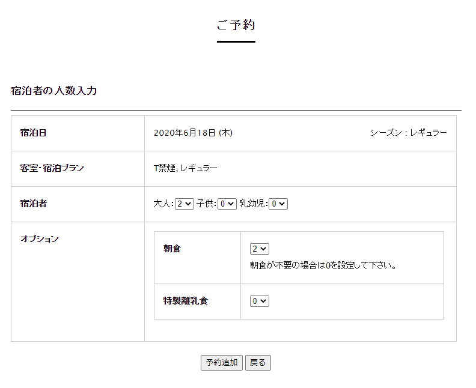Click the 予約追加 button

[222, 363]
